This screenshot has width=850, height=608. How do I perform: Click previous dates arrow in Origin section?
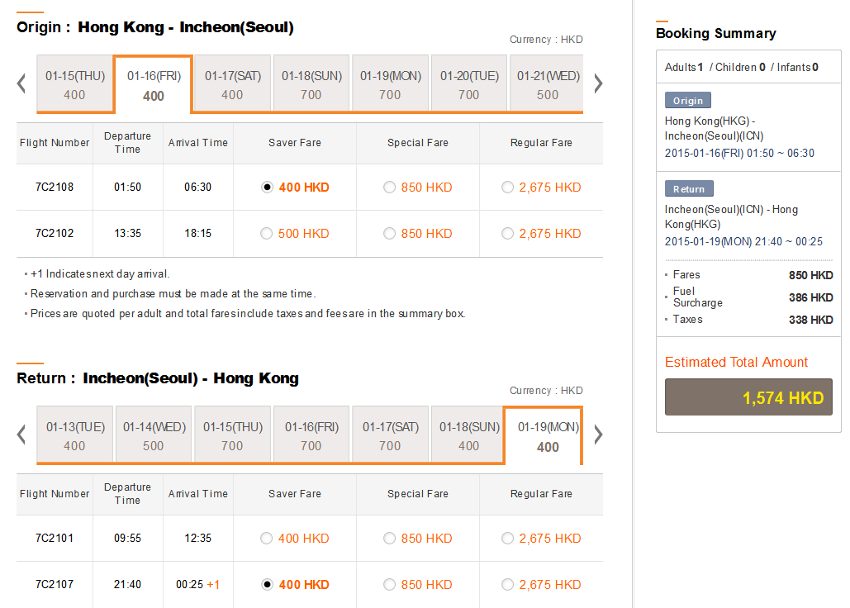click(x=22, y=83)
